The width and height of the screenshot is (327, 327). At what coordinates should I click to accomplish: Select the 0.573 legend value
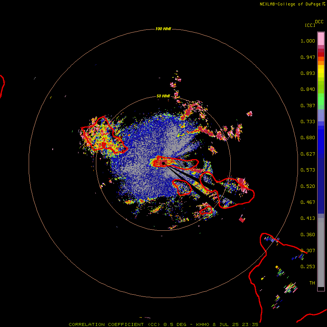coord(308,170)
